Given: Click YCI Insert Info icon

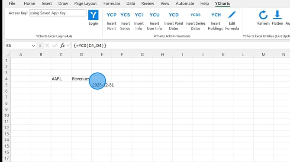Looking at the screenshot, I should click(139, 15).
